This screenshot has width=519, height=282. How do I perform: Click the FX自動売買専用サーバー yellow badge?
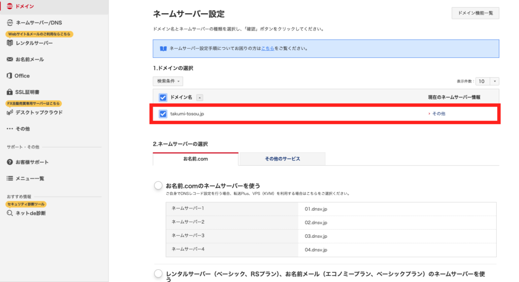pyautogui.click(x=34, y=103)
